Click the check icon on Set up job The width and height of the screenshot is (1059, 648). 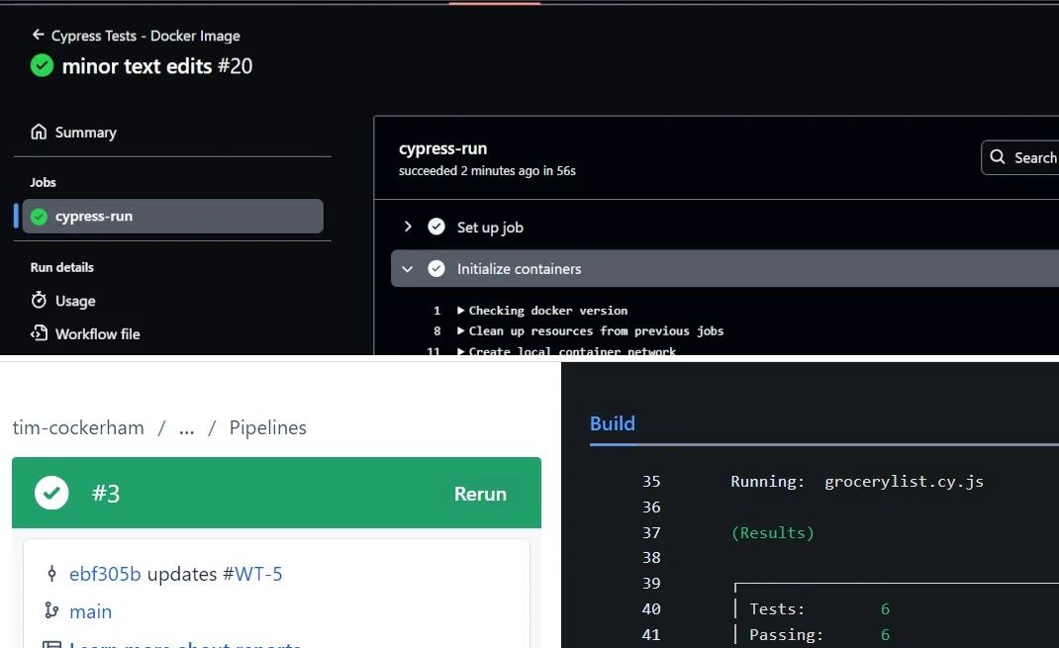pyautogui.click(x=436, y=227)
